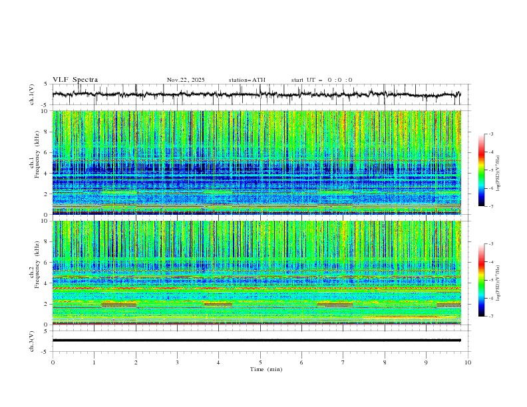Screen dimensions: 527x407
Task: Click the "7" tick on the Time axis
Action: click(343, 362)
